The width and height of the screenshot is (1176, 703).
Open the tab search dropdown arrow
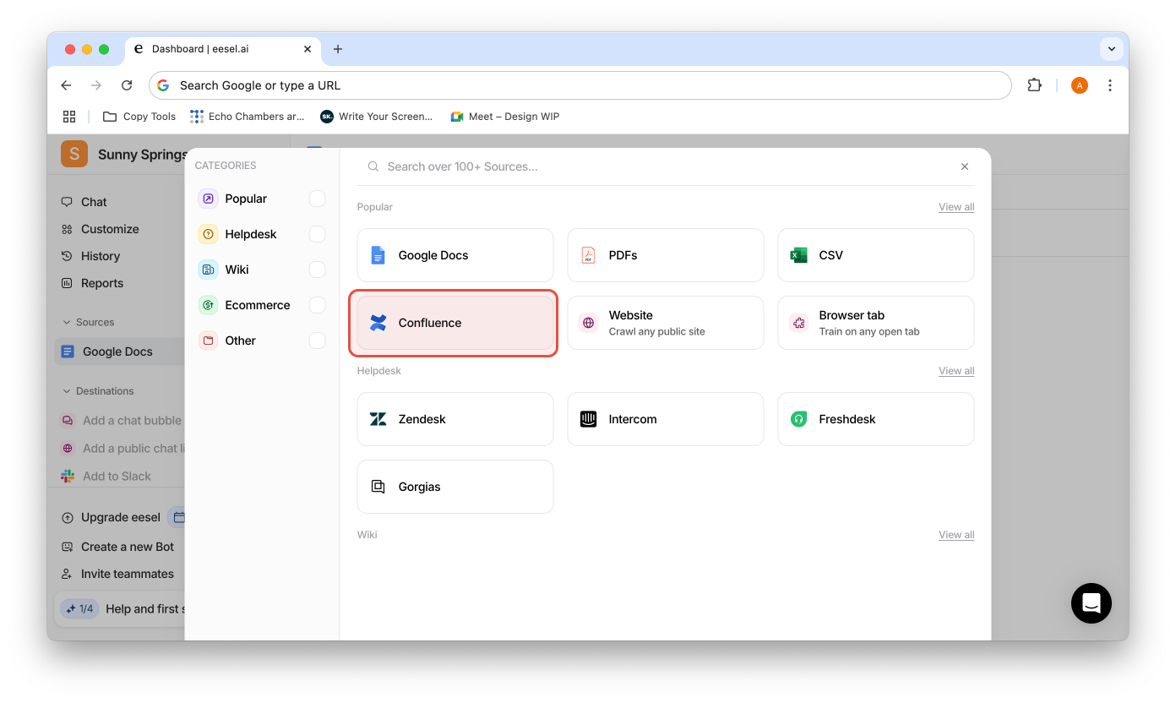(x=1112, y=49)
